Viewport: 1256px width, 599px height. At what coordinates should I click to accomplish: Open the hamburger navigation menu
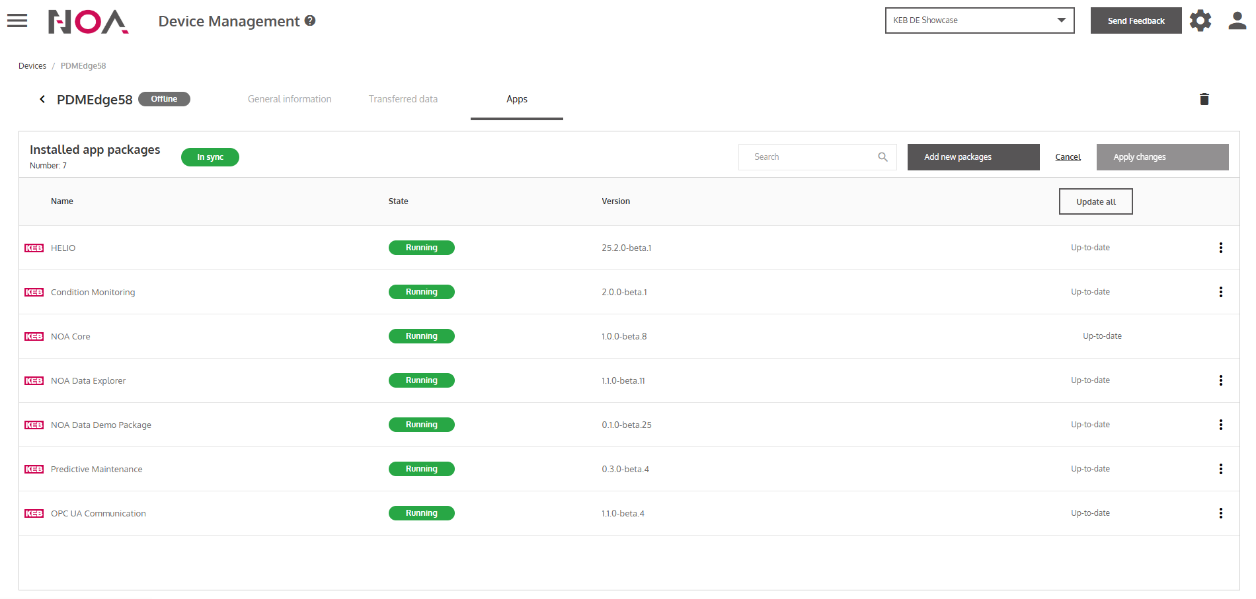[17, 21]
